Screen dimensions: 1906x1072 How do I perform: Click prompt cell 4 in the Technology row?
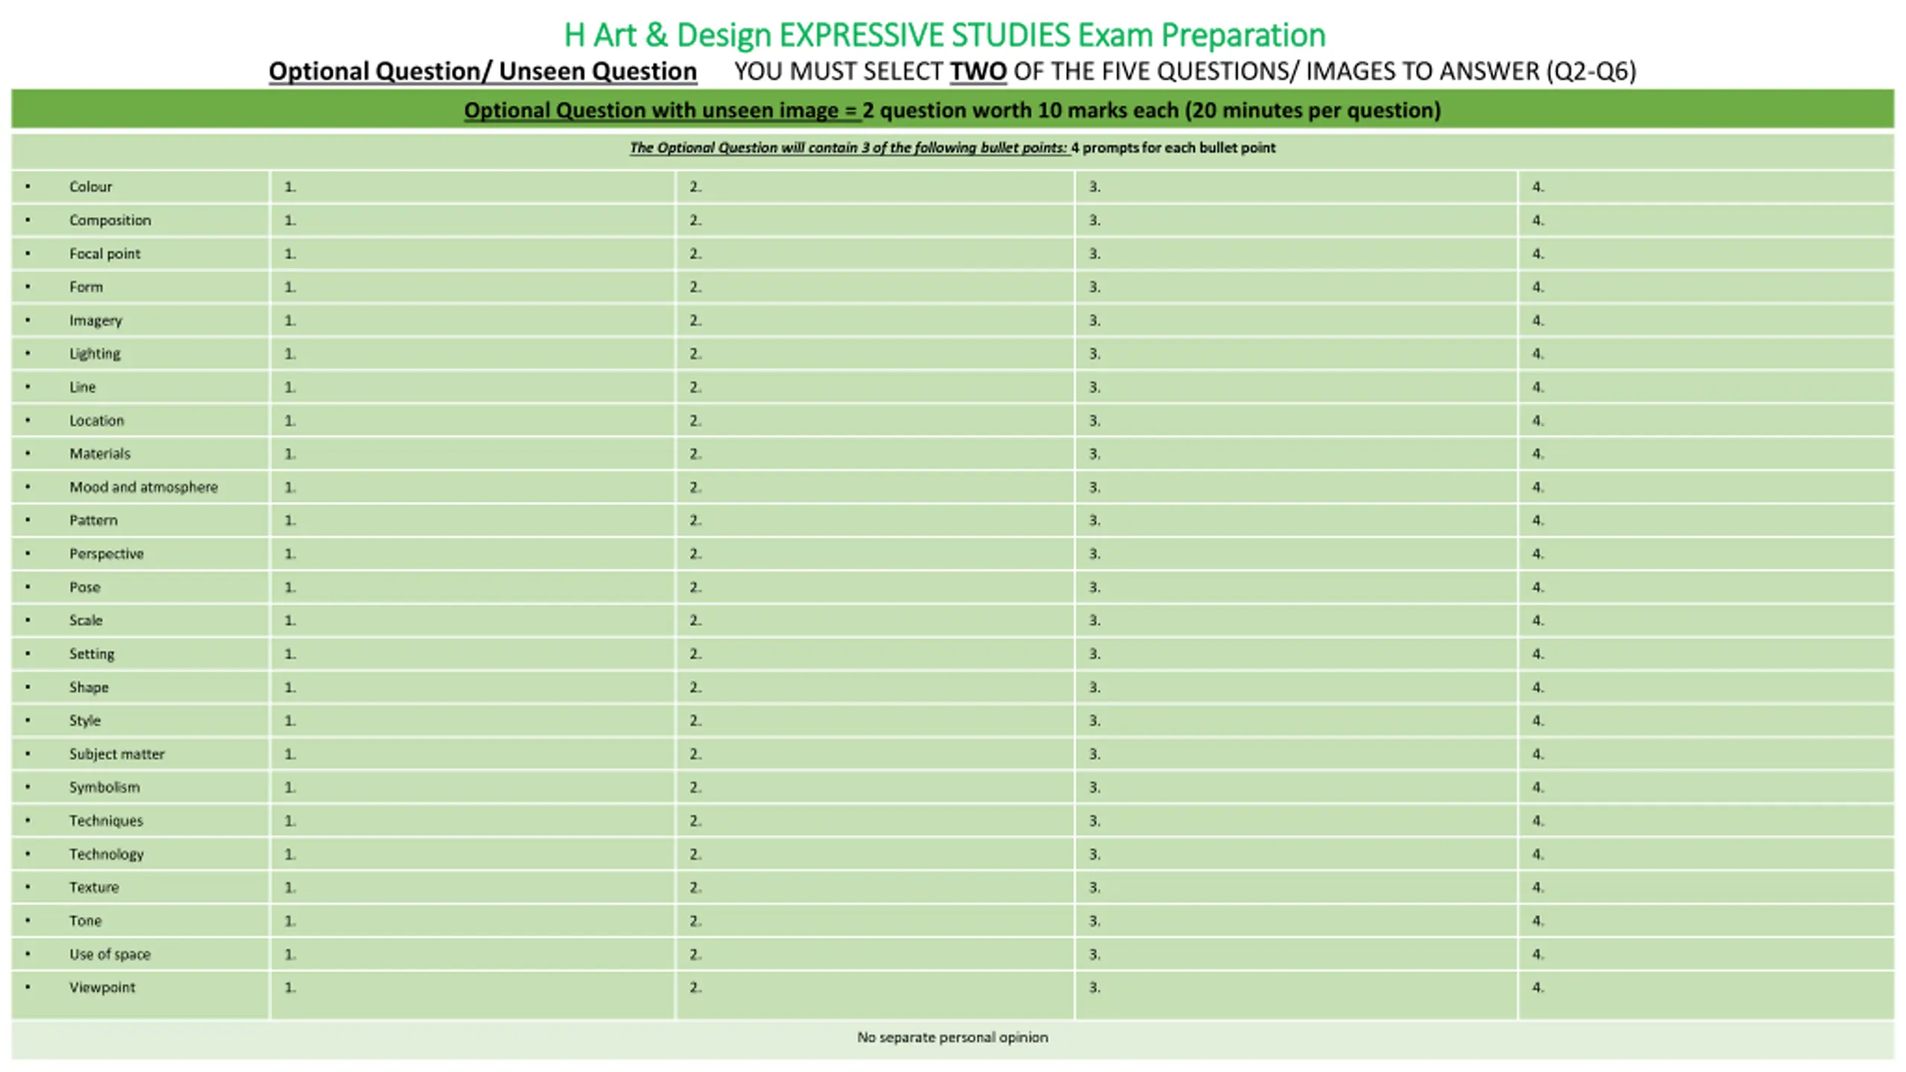[x=1706, y=854]
